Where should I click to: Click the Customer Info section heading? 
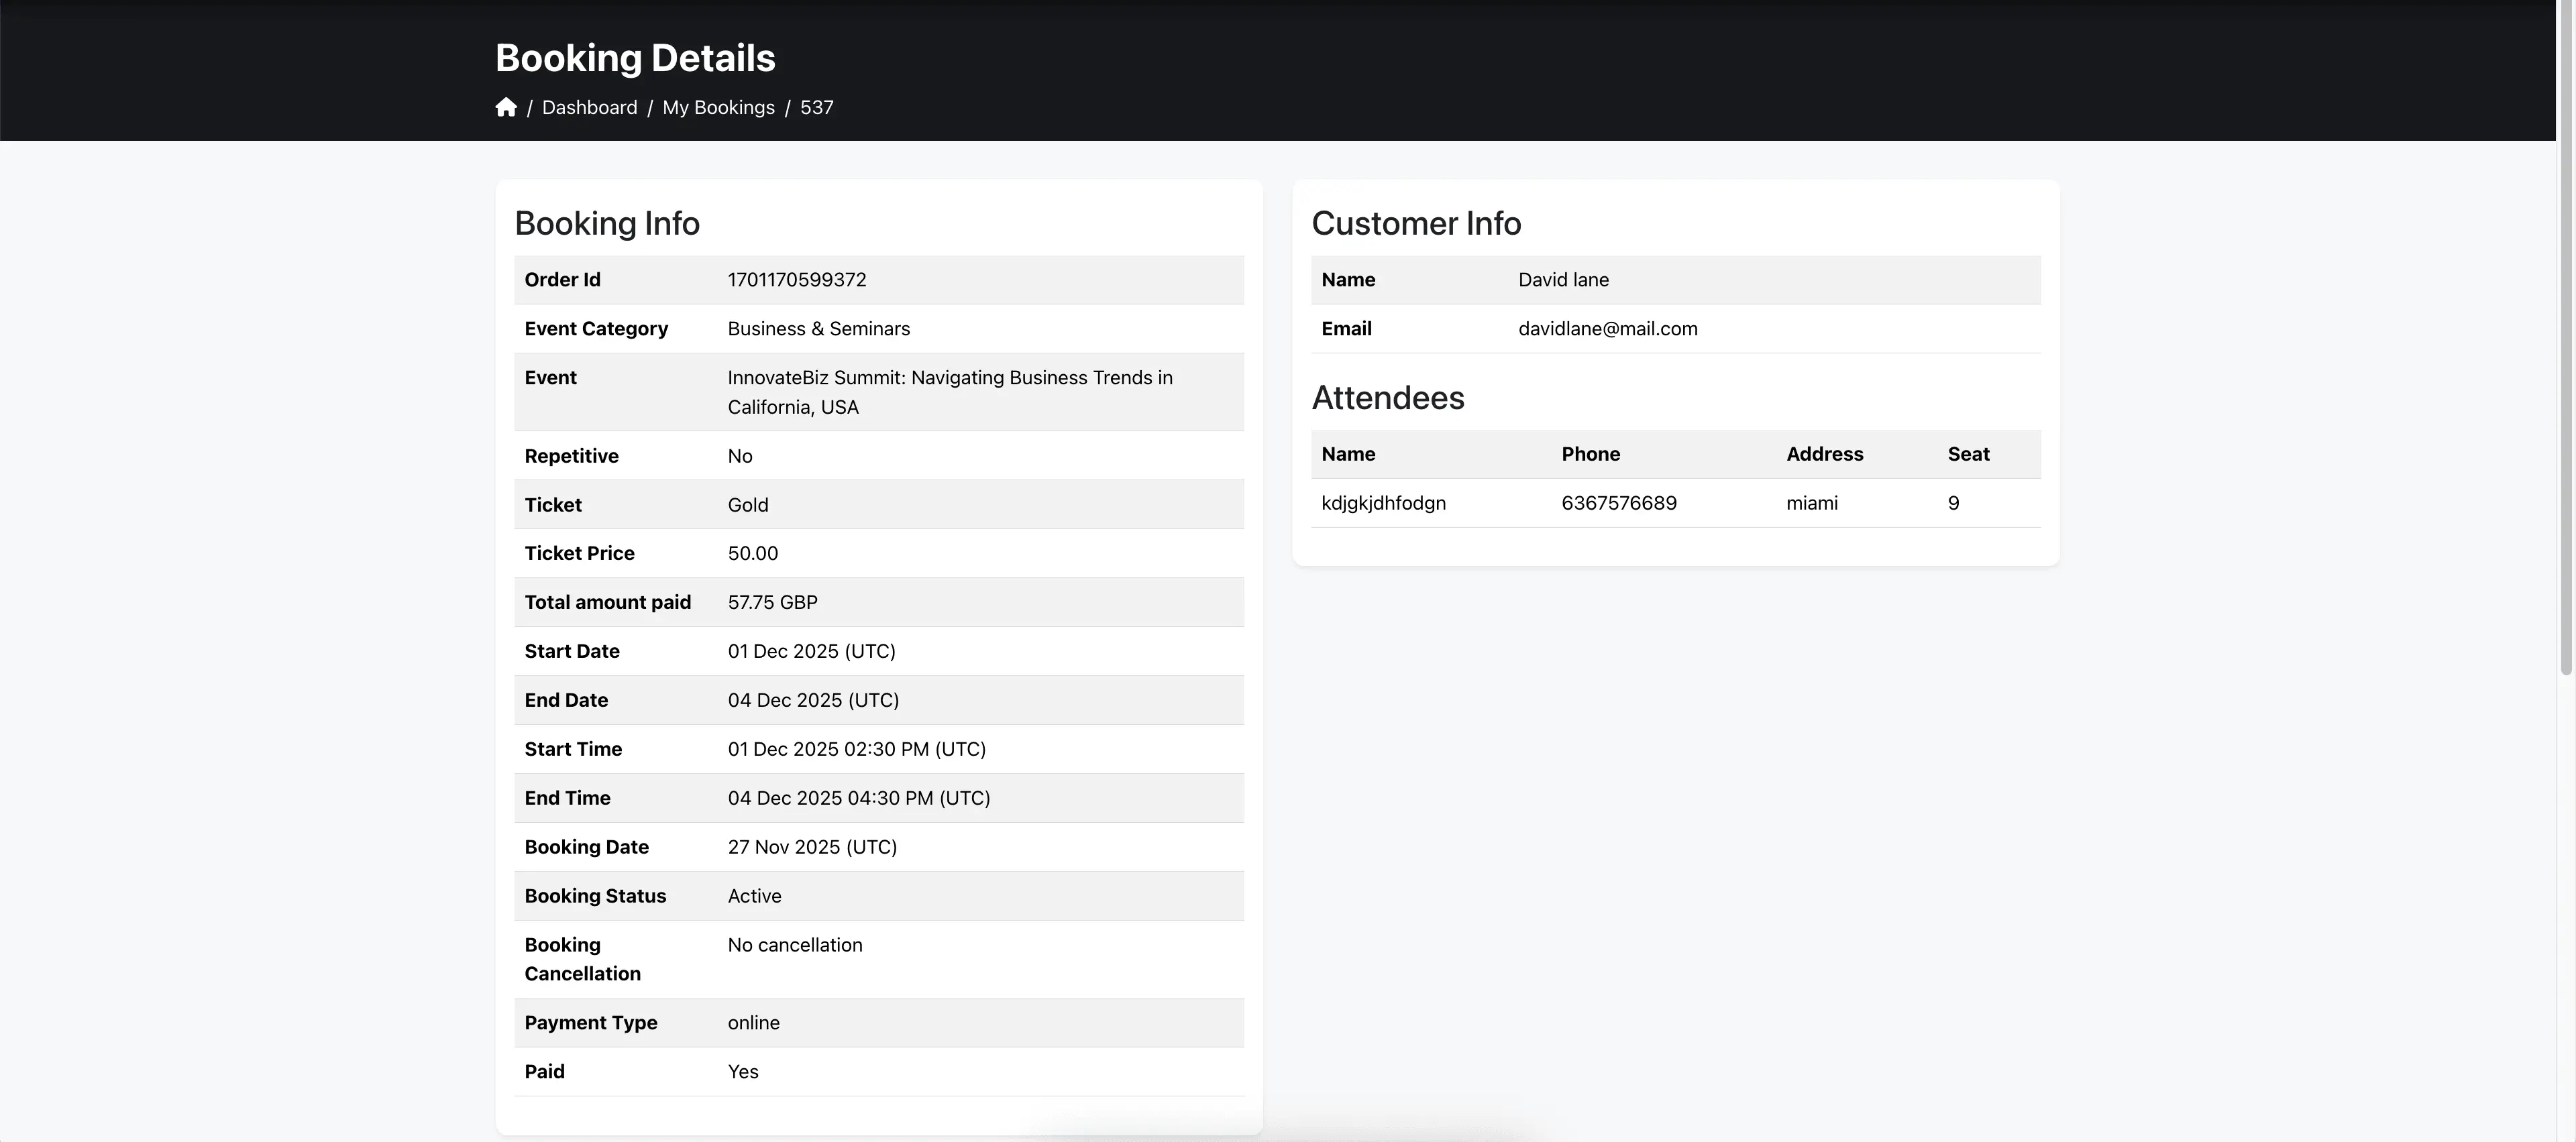coord(1416,223)
